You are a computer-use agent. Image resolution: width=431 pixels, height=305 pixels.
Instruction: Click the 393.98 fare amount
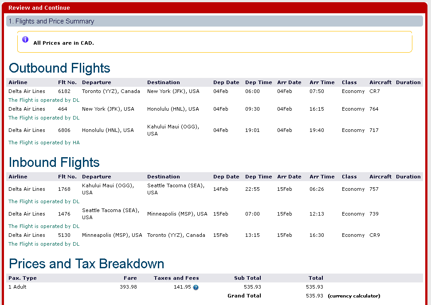[128, 287]
